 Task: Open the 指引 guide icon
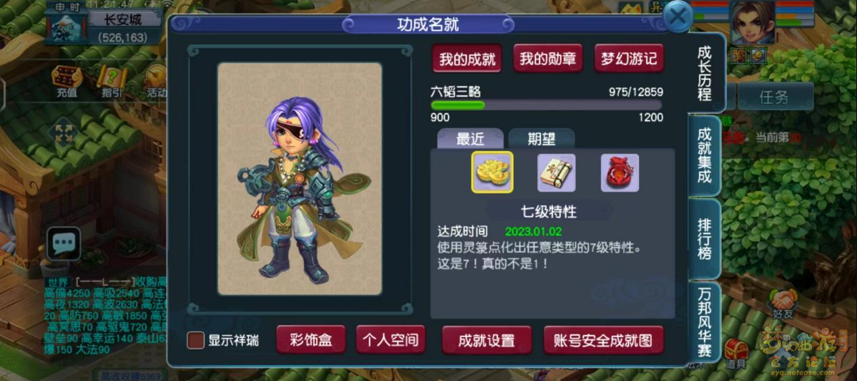pos(112,82)
